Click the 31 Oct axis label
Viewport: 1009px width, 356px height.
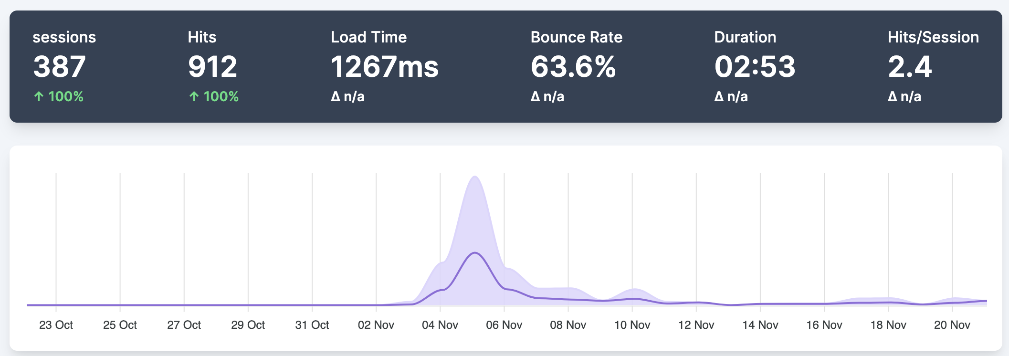coord(312,325)
